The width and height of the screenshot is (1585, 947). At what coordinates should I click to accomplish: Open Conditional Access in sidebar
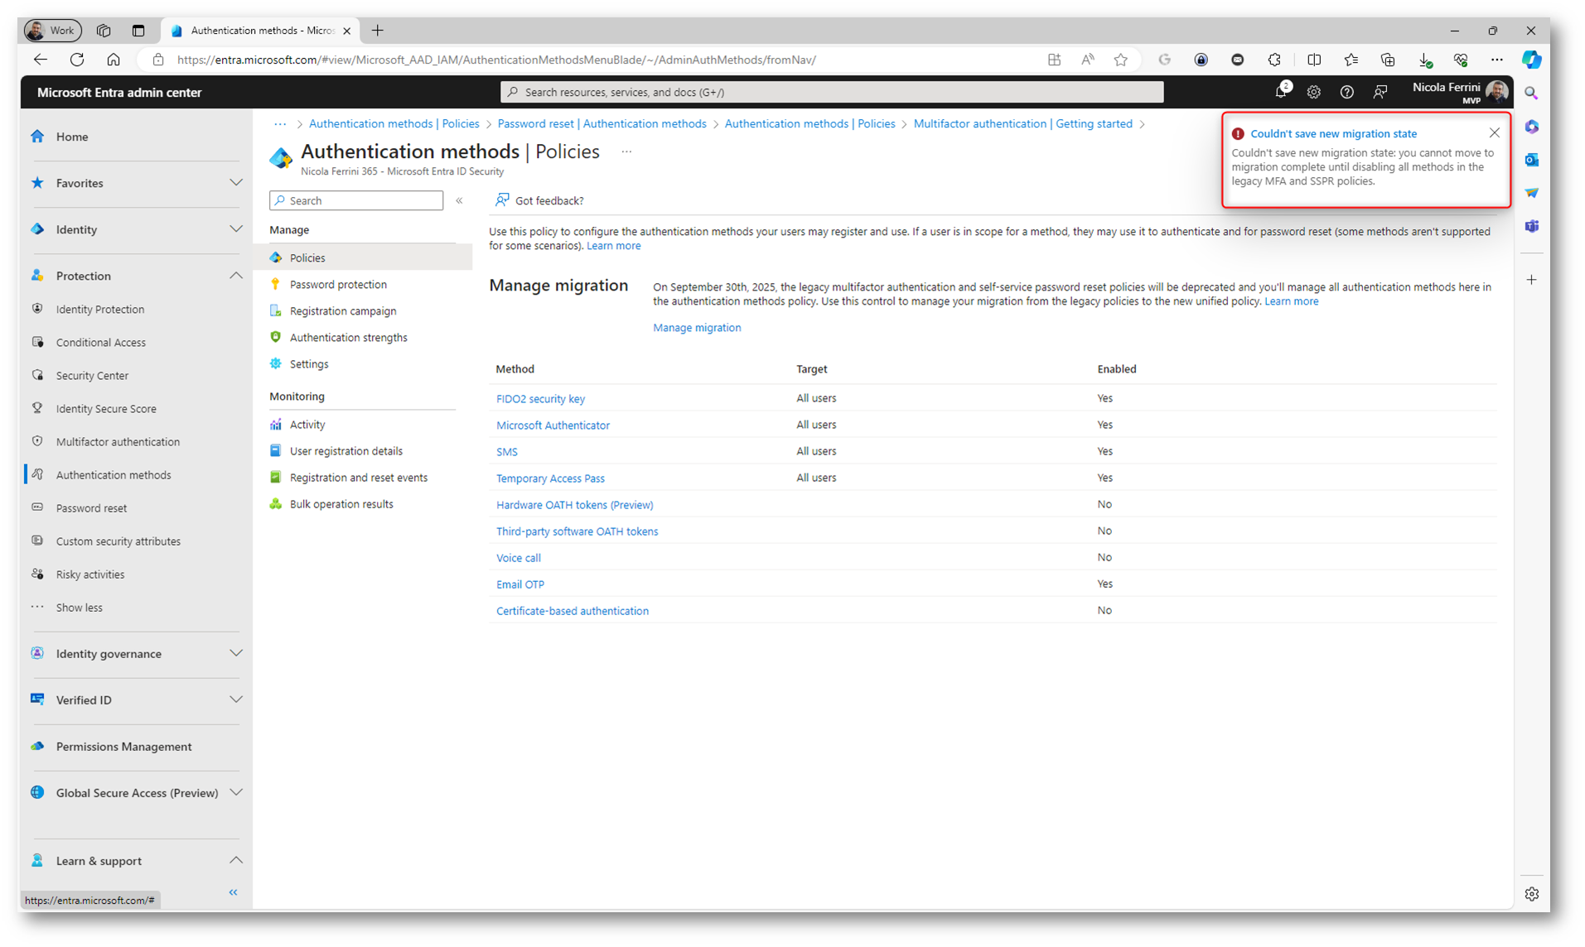(x=100, y=342)
